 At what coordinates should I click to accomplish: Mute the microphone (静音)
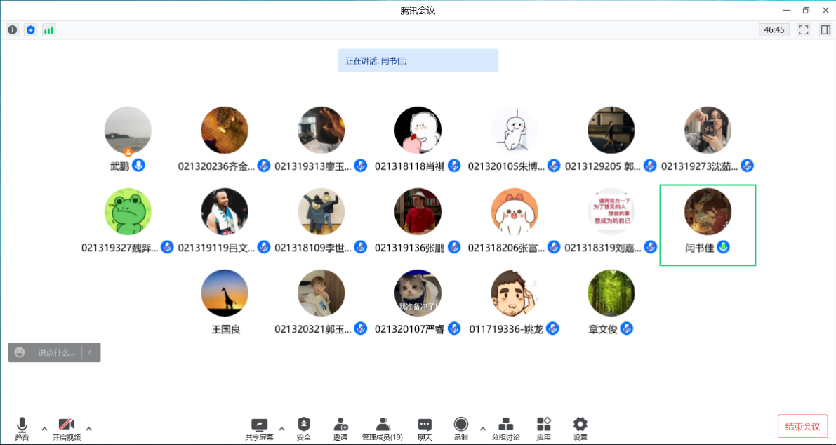(22, 428)
